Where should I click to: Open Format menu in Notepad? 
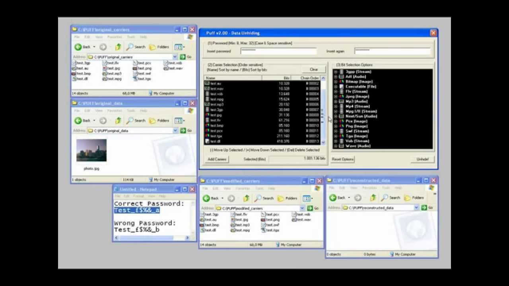(139, 196)
